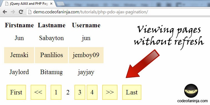
Task: Select the jQuery AJAX and PHP Pag tab
Action: point(28,4)
